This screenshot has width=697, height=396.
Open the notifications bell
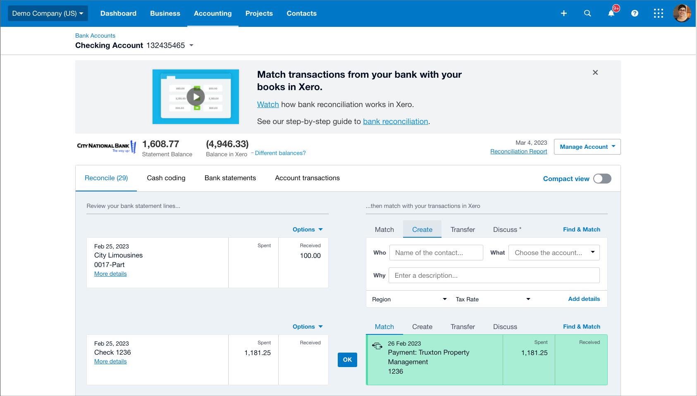pyautogui.click(x=611, y=13)
